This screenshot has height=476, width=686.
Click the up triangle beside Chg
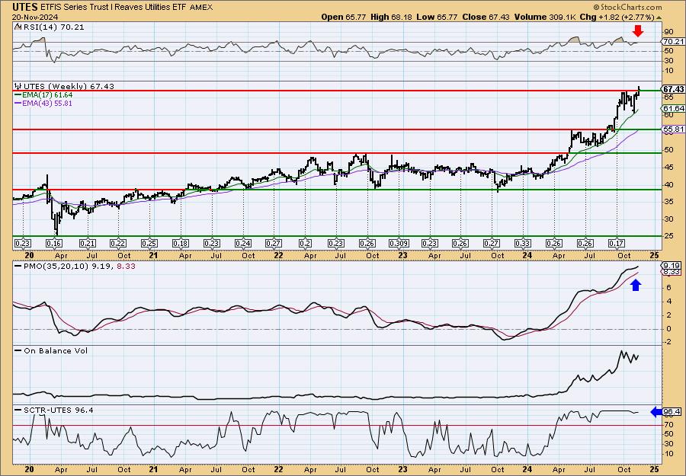[659, 18]
